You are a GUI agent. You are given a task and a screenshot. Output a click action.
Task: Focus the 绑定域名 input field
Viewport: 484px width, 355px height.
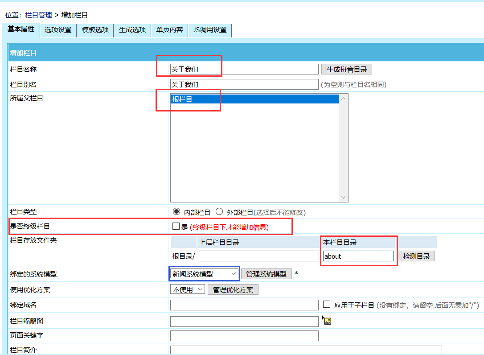pyautogui.click(x=244, y=305)
